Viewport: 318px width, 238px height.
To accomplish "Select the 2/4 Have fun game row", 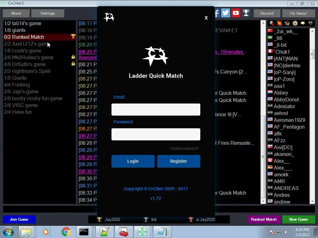I will click(x=39, y=112).
